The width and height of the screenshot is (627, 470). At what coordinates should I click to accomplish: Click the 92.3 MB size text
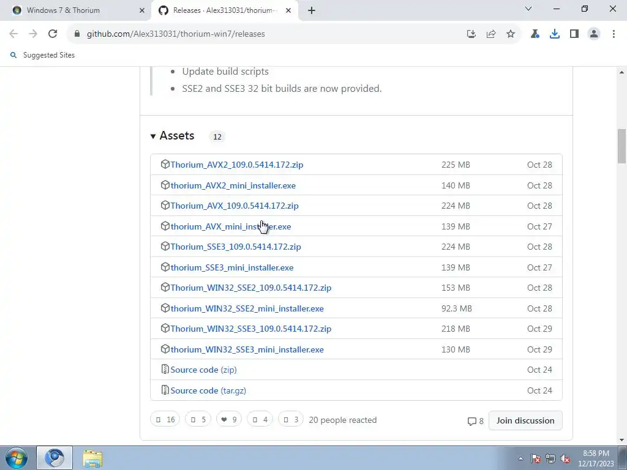coord(457,308)
